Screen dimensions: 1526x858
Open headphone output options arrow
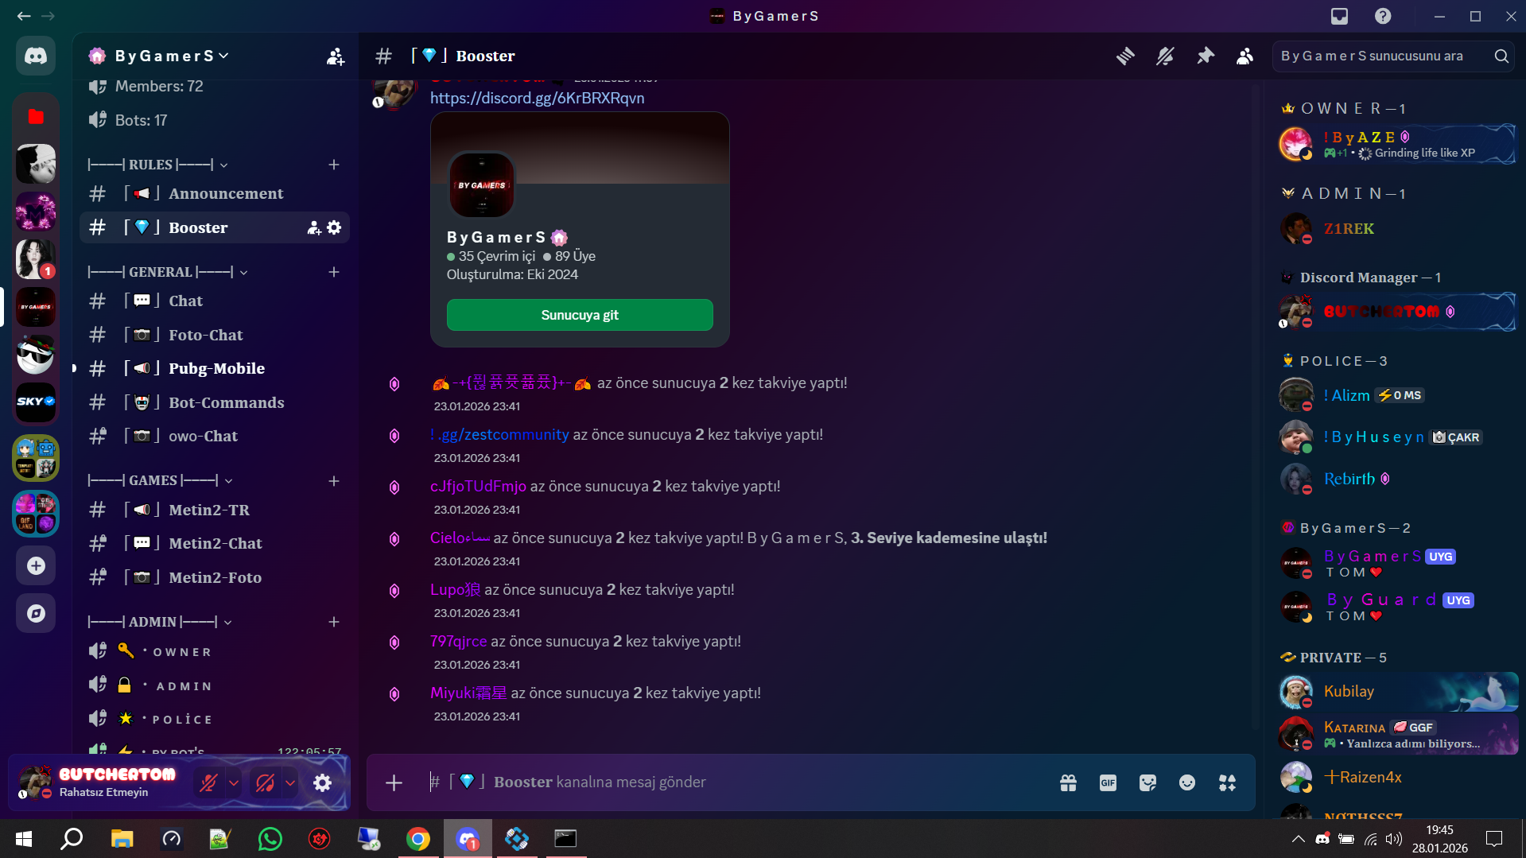[x=290, y=782]
